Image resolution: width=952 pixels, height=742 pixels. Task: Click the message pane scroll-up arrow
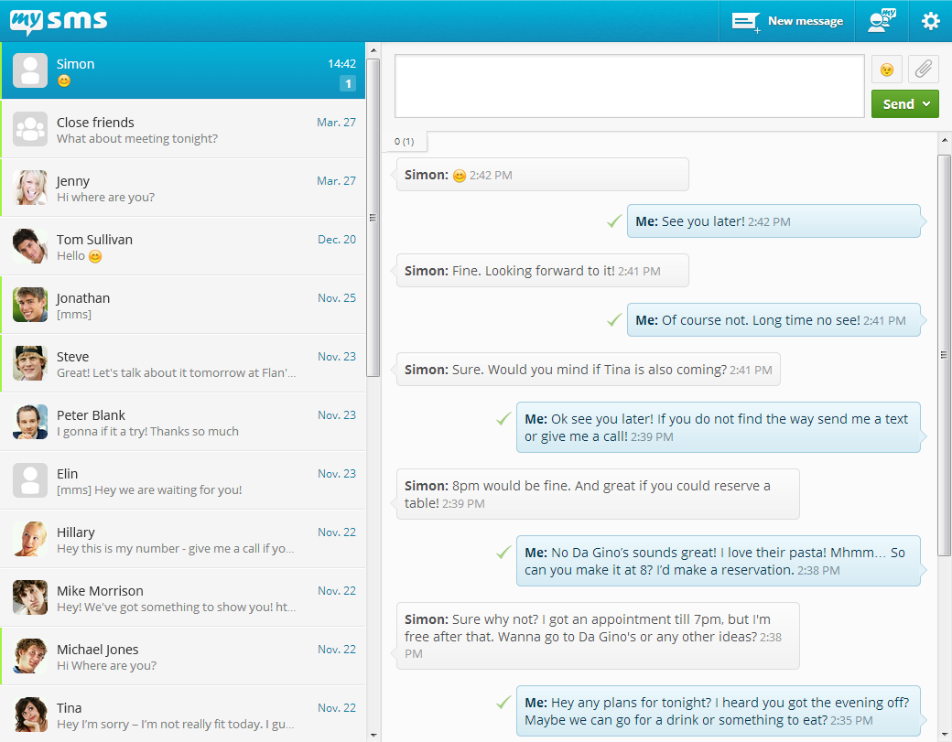(944, 140)
